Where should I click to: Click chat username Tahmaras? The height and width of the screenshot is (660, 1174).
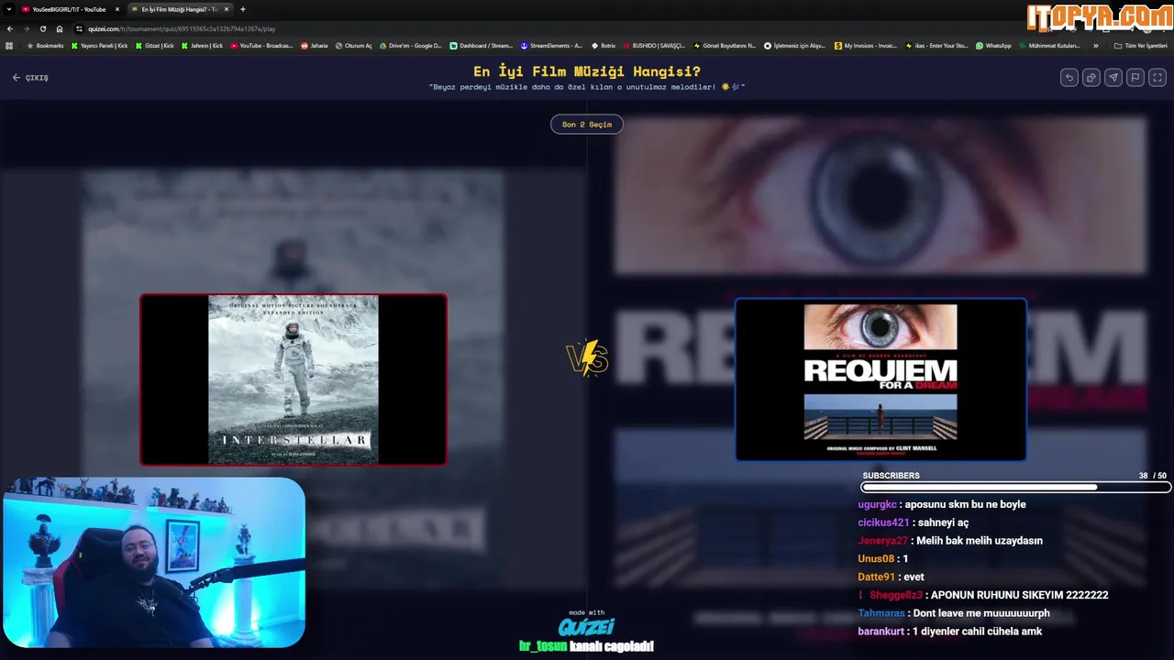(881, 613)
